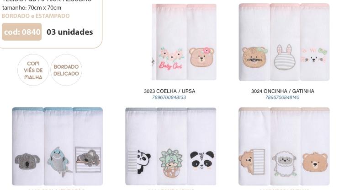
Task: Click barcode number 7896700848140
Action: [282, 97]
